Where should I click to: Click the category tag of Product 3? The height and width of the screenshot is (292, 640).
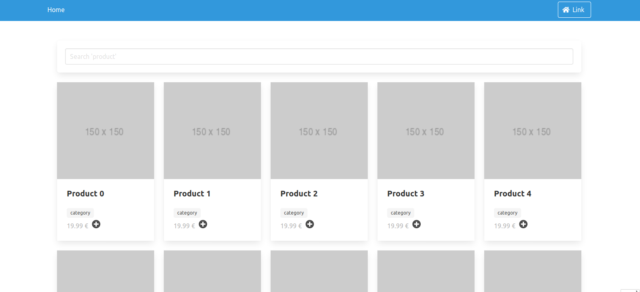coord(401,213)
